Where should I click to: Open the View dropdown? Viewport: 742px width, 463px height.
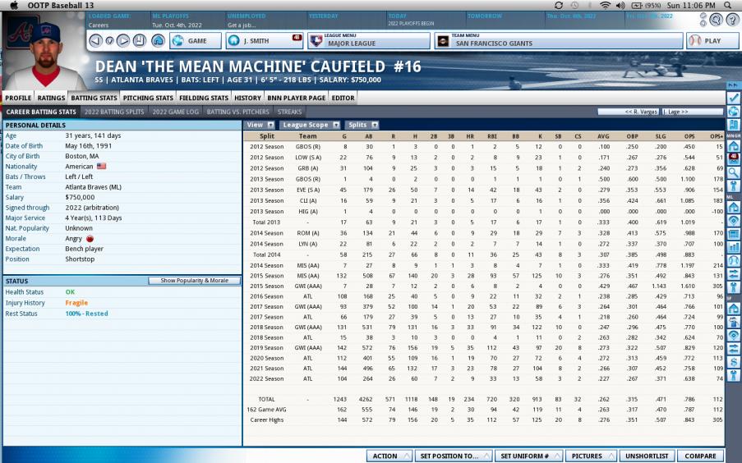(x=259, y=125)
